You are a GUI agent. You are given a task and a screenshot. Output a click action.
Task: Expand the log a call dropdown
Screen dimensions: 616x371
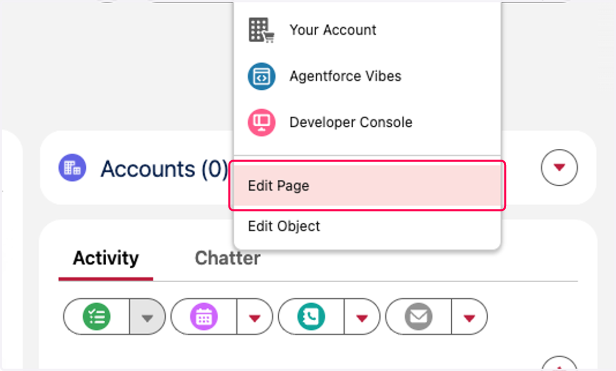pos(362,317)
